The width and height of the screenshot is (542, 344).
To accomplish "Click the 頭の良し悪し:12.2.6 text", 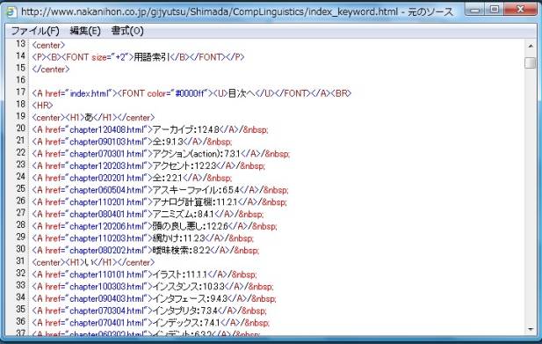I will 191,226.
